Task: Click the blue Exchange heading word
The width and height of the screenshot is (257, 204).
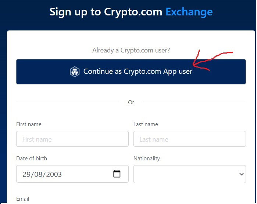Action: click(189, 12)
